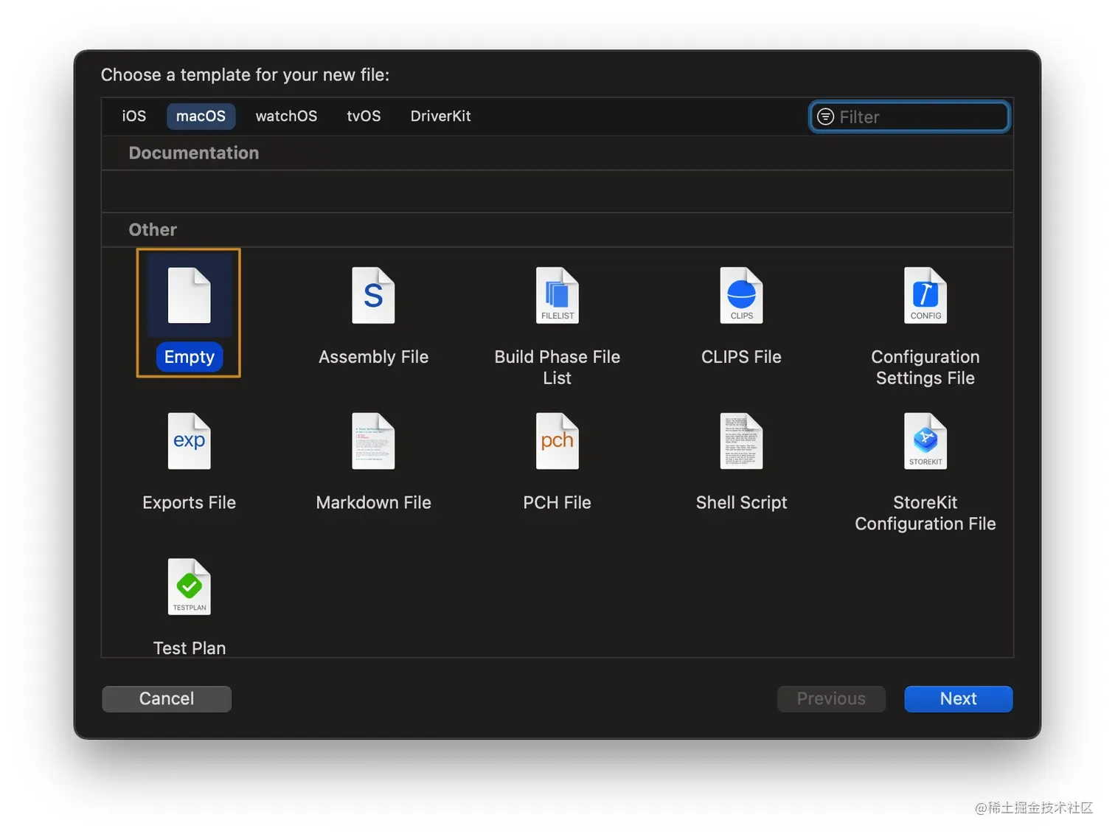This screenshot has width=1115, height=837.
Task: Select the Test Plan template icon
Action: tap(190, 586)
